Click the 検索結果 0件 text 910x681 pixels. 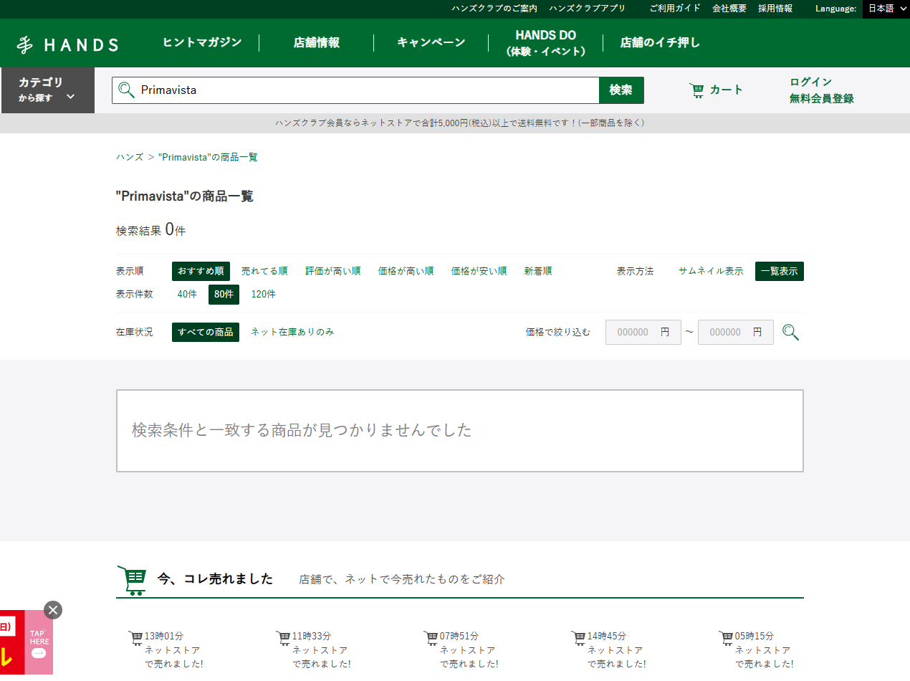pos(151,230)
